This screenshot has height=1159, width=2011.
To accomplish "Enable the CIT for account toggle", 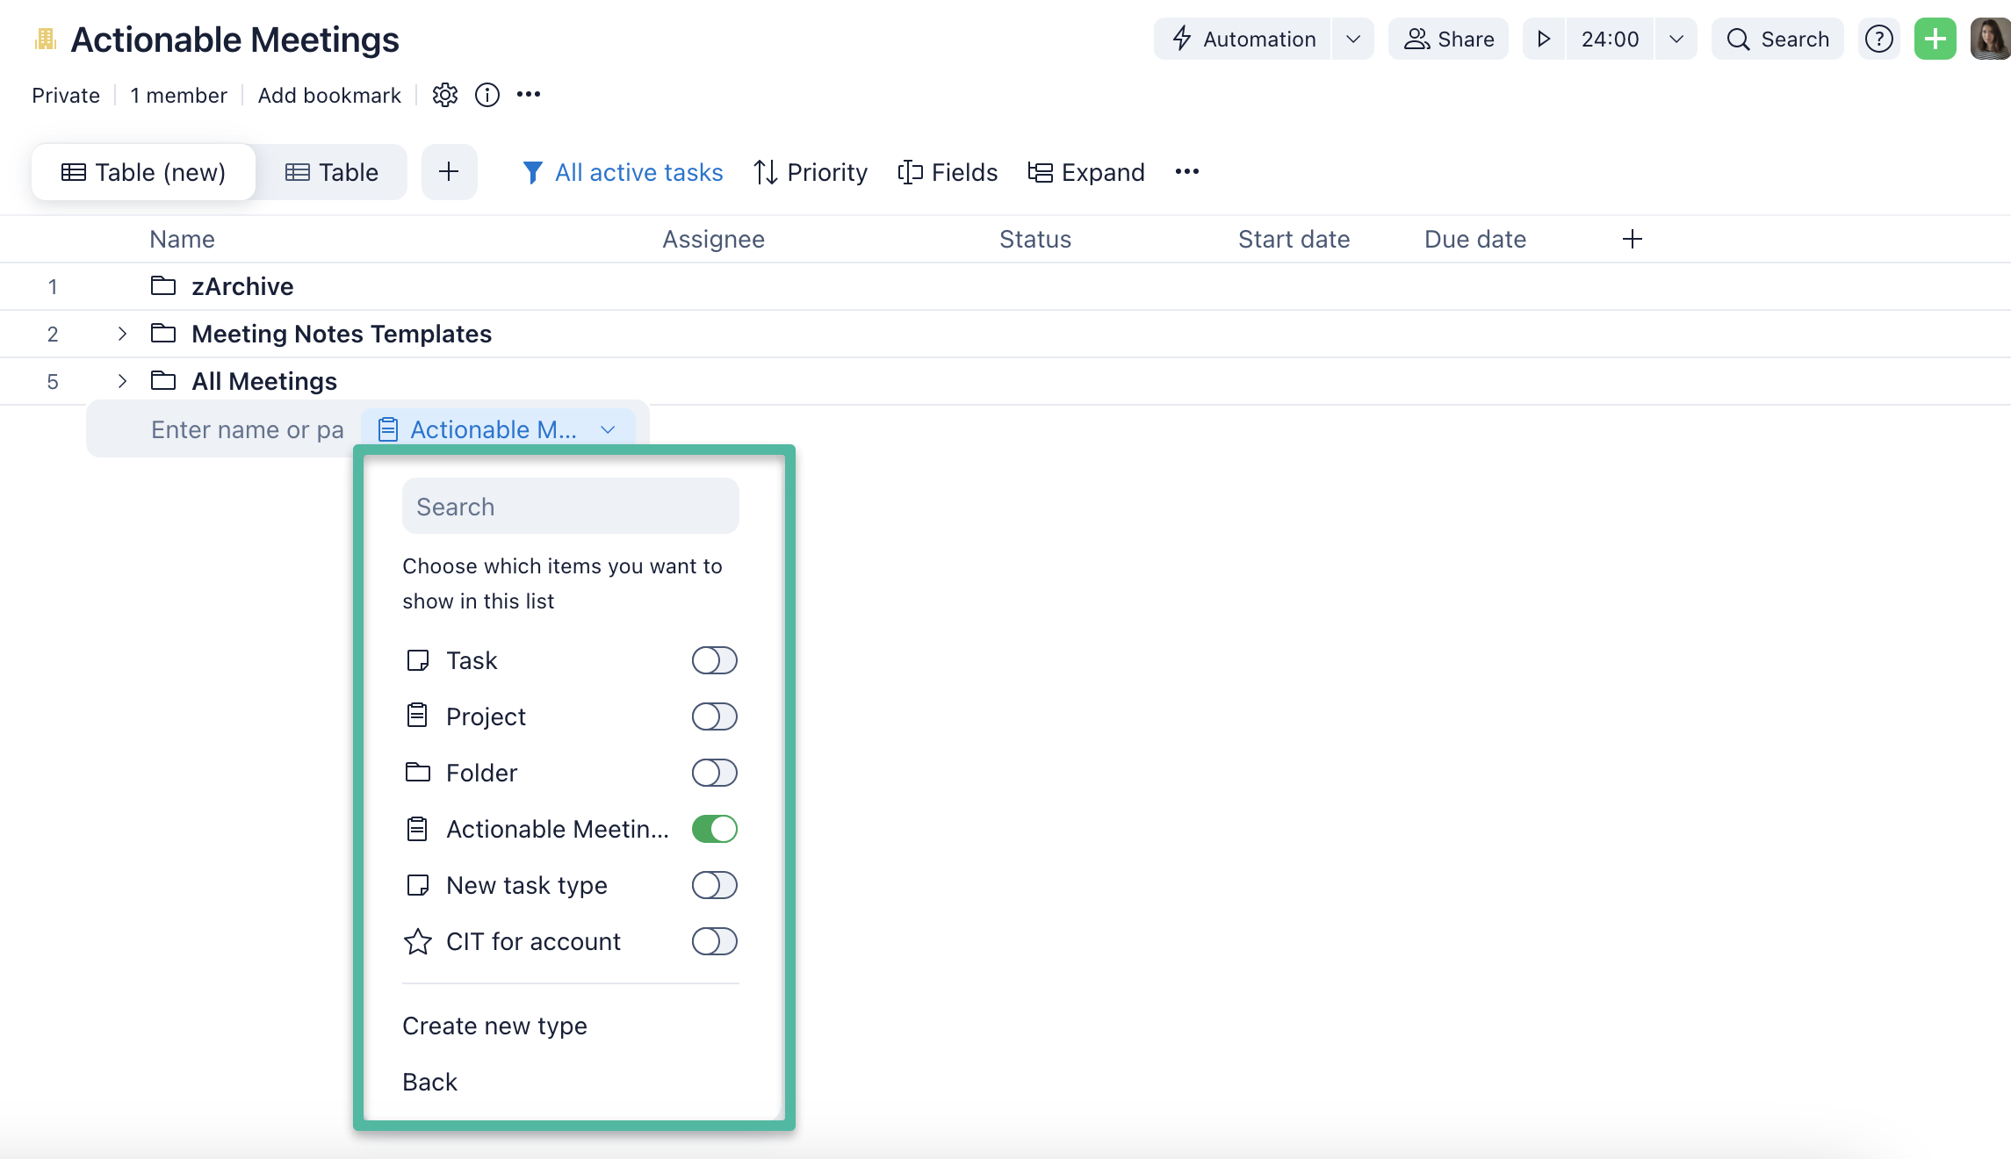I will coord(714,941).
